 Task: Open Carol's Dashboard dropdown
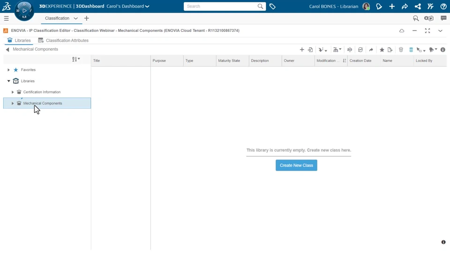click(x=127, y=6)
